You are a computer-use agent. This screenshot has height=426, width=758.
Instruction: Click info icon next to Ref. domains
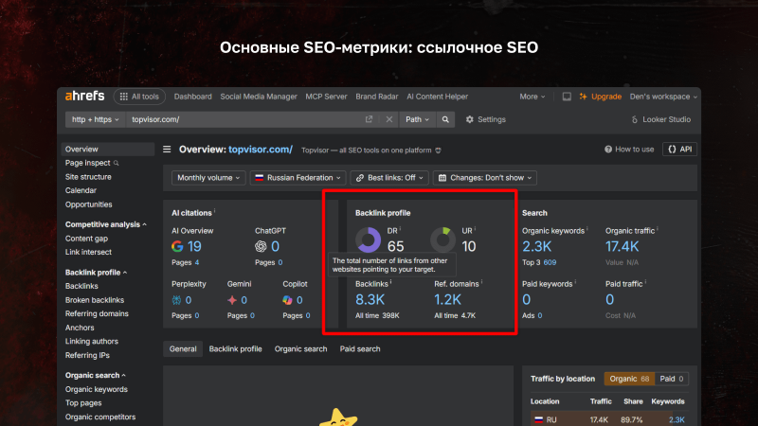point(482,282)
